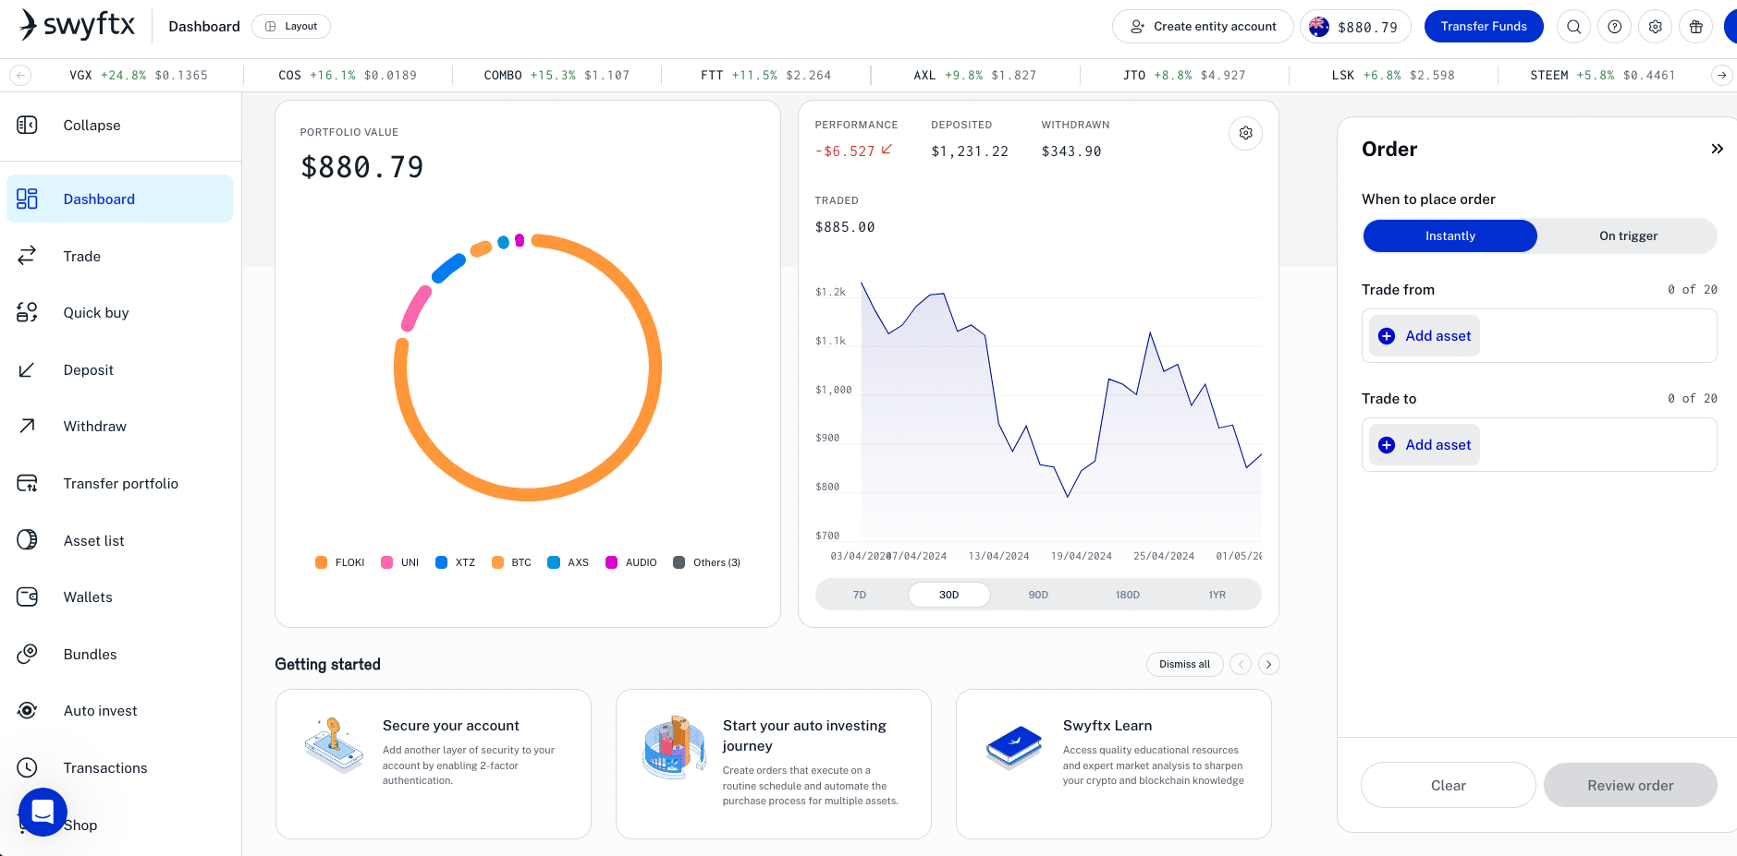The height and width of the screenshot is (856, 1737).
Task: Click the FTT ticker entry
Action: click(765, 75)
